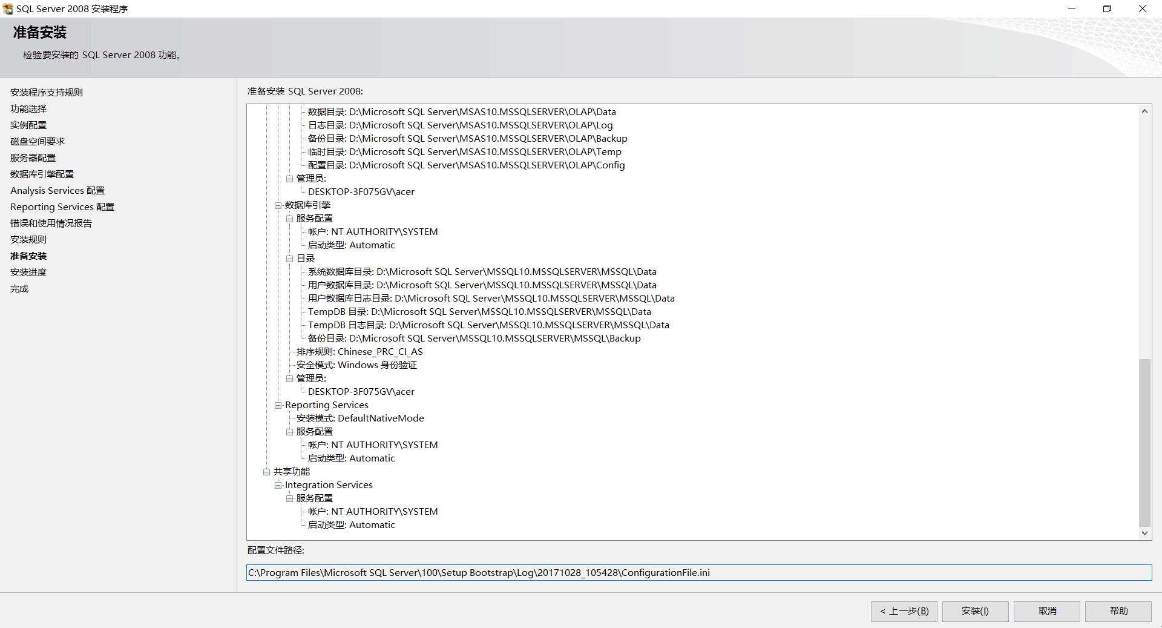Viewport: 1162px width, 628px height.
Task: Close the SQL Server setup window
Action: pos(1143,8)
